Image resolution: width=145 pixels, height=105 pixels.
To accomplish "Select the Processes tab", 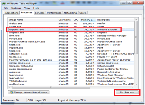I will [27, 13].
